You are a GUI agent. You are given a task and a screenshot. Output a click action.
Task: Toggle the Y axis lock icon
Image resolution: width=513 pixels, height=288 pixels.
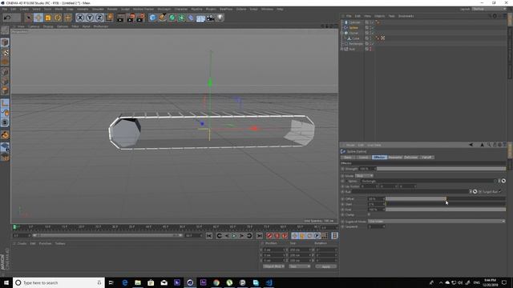(90, 18)
